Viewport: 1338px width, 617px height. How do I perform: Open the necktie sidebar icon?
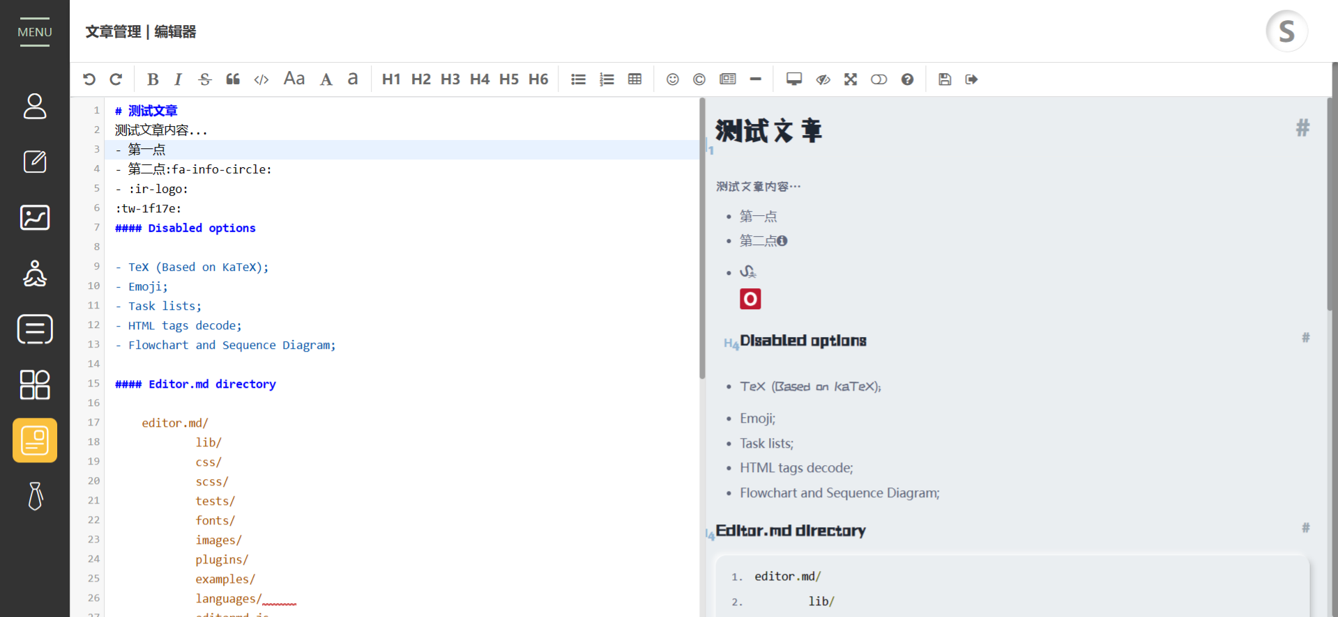coord(35,496)
